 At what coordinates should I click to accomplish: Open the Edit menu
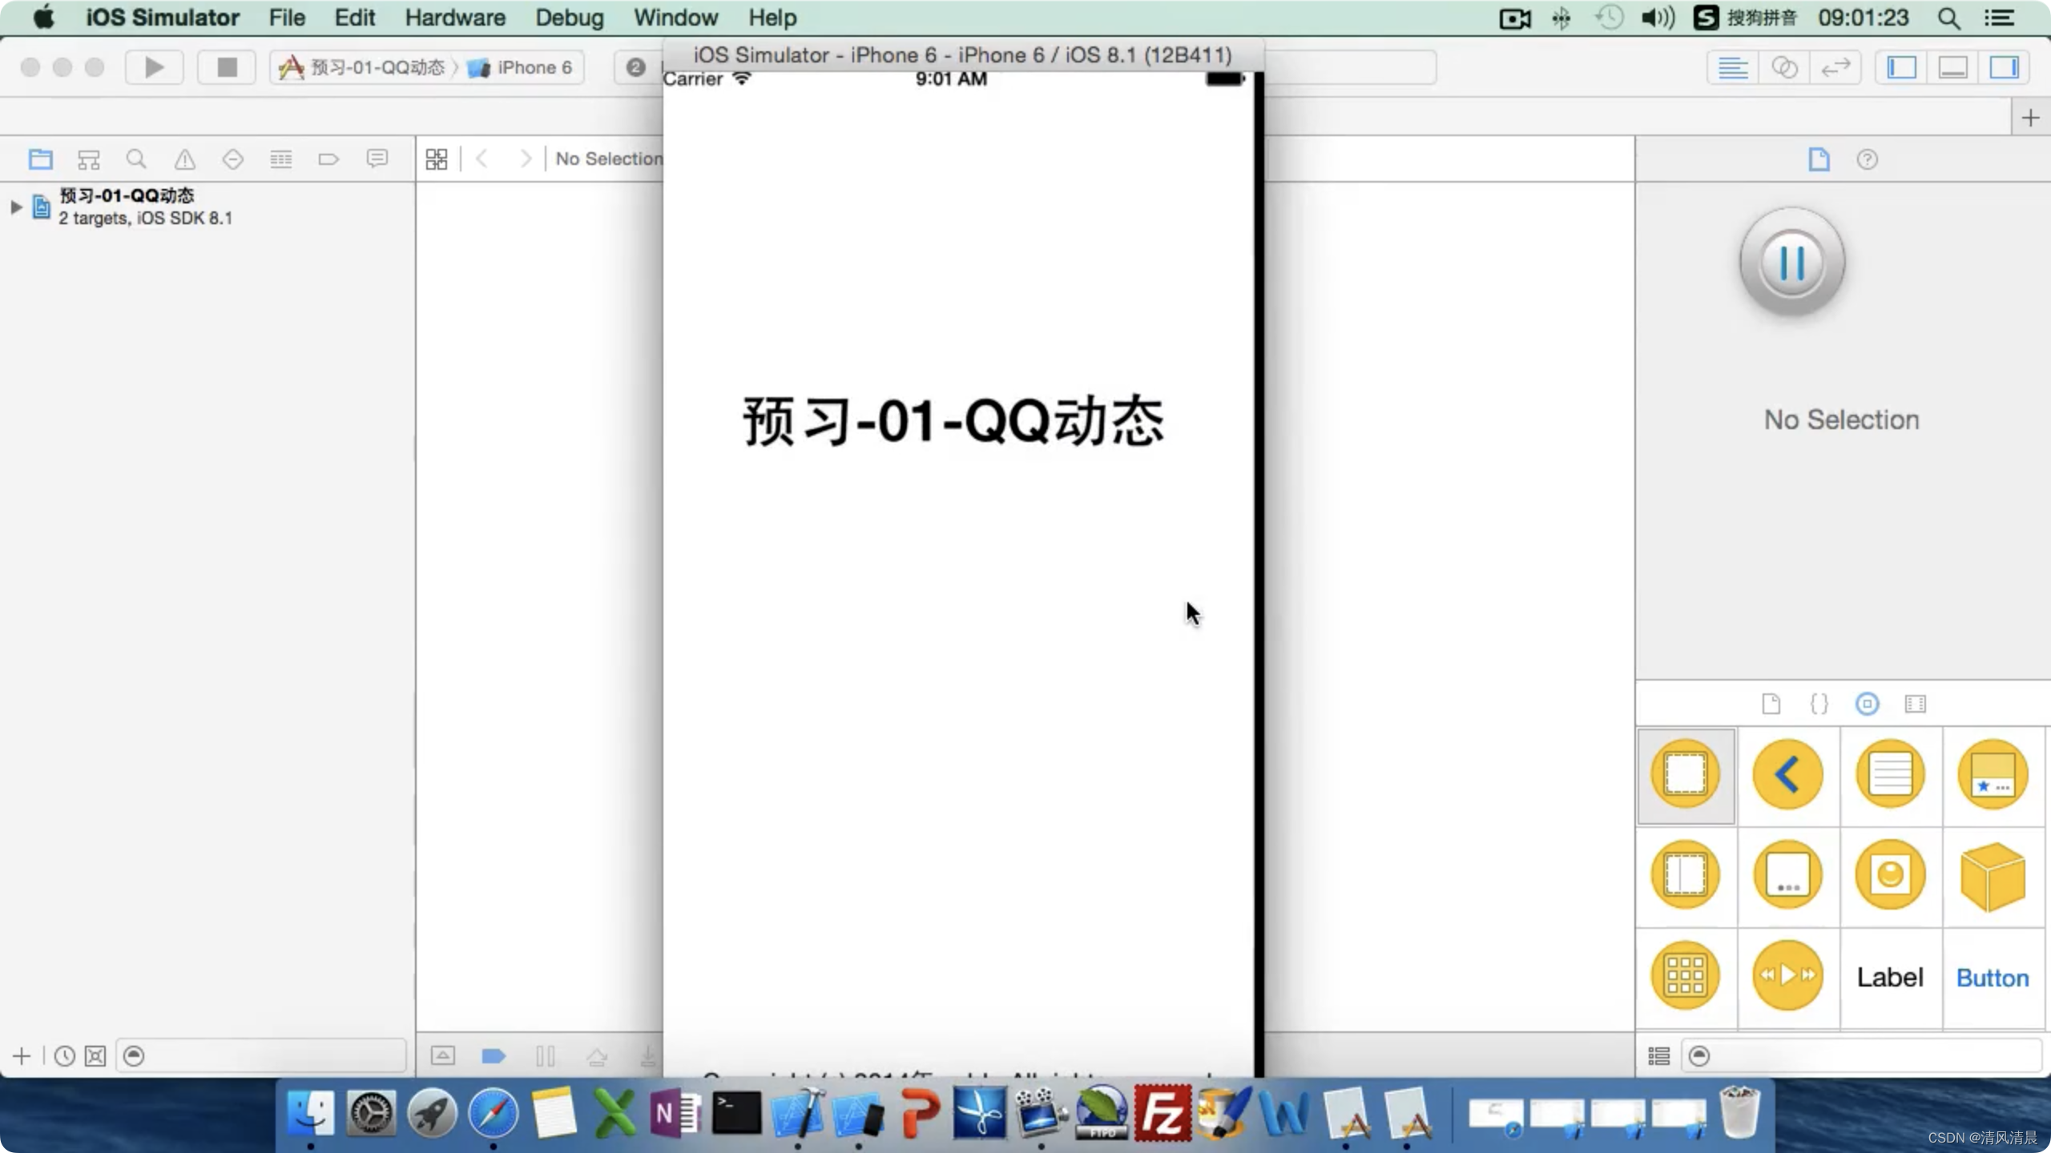pyautogui.click(x=354, y=18)
